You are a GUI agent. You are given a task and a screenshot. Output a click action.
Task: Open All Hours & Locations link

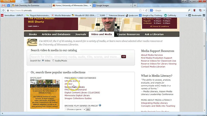[159, 26]
